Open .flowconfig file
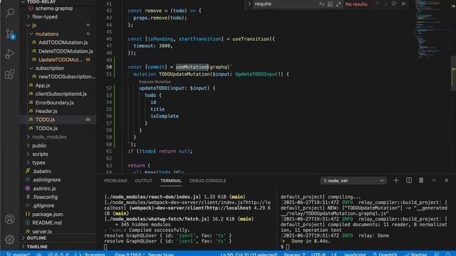The height and width of the screenshot is (256, 456). pyautogui.click(x=45, y=197)
